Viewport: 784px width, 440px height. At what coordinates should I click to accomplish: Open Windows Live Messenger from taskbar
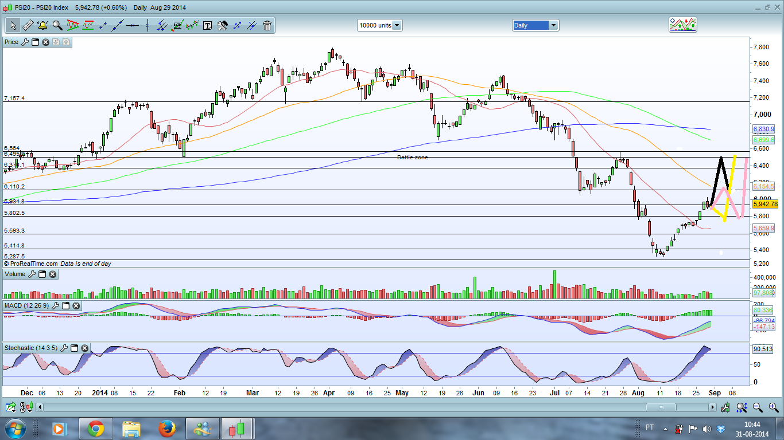point(202,429)
